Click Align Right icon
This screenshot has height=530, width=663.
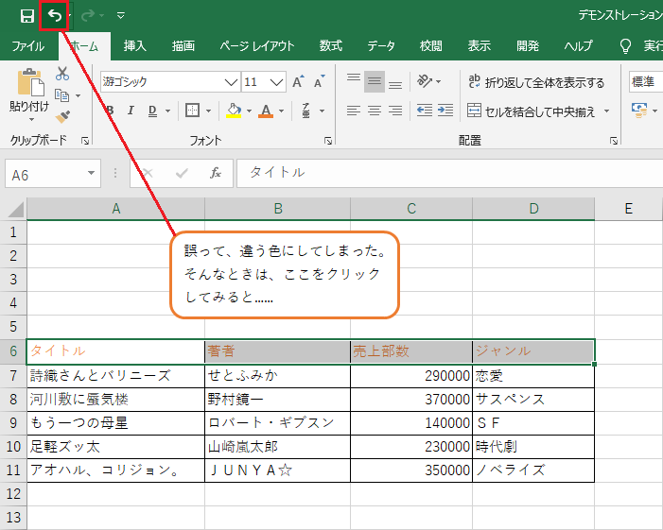click(x=395, y=111)
